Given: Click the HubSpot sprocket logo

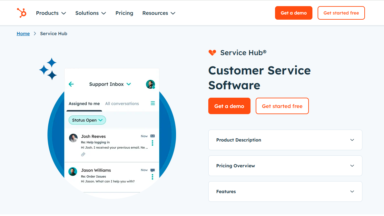Looking at the screenshot, I should point(22,13).
